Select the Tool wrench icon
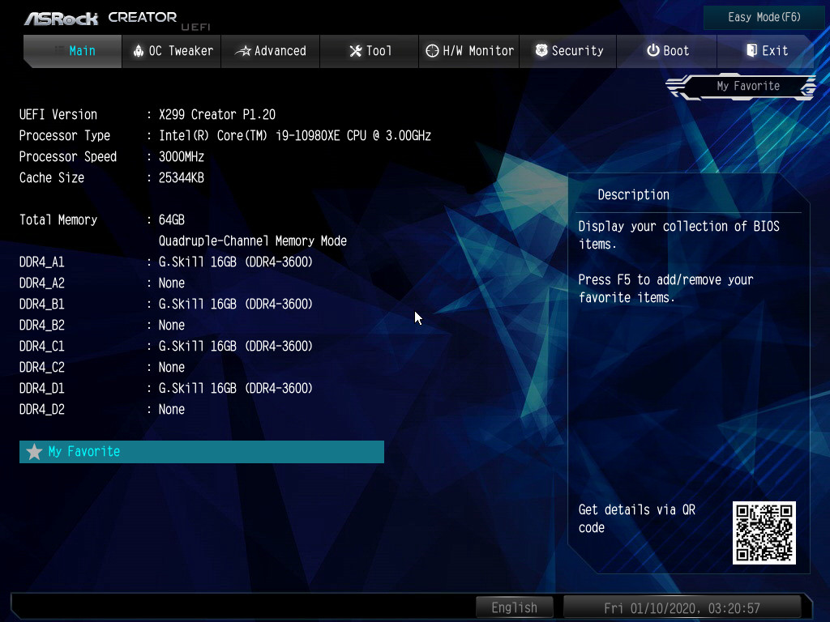 [x=355, y=51]
